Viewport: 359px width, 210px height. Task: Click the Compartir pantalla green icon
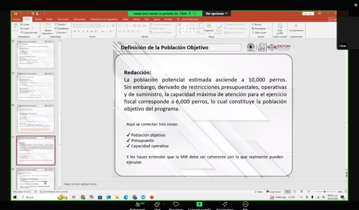click(x=199, y=204)
